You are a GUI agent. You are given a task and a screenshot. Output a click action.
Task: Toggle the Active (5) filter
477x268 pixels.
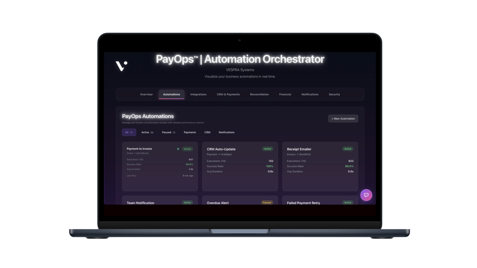(x=147, y=132)
